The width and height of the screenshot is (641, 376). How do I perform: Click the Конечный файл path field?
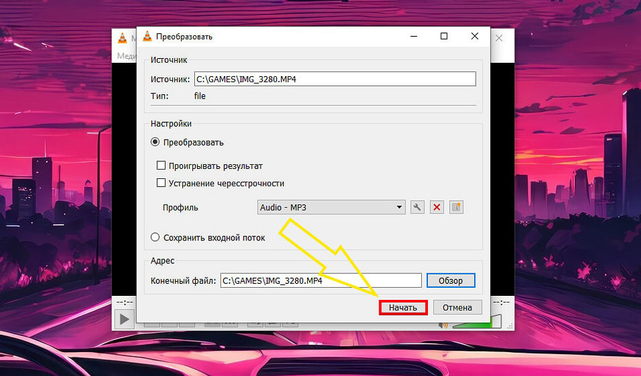320,281
